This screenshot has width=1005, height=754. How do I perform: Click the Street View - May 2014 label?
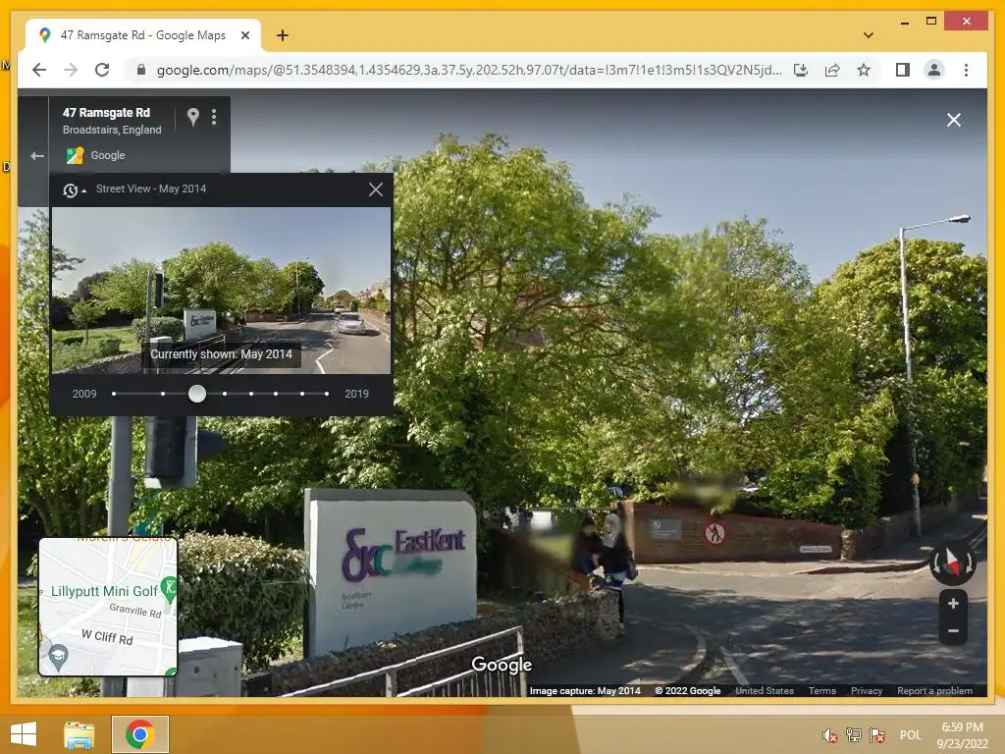(151, 188)
